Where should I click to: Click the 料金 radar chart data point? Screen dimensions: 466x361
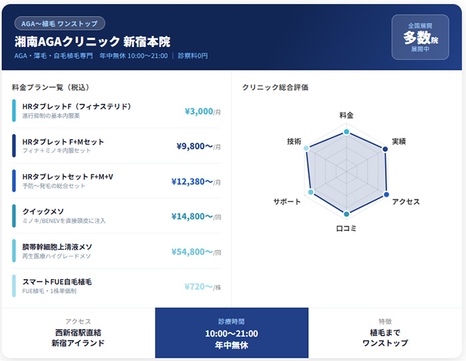click(x=346, y=132)
